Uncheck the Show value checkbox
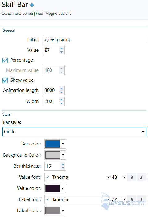 (5, 80)
